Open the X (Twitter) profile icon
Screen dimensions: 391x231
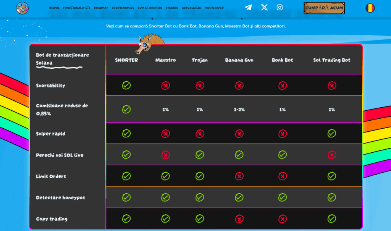(x=264, y=8)
